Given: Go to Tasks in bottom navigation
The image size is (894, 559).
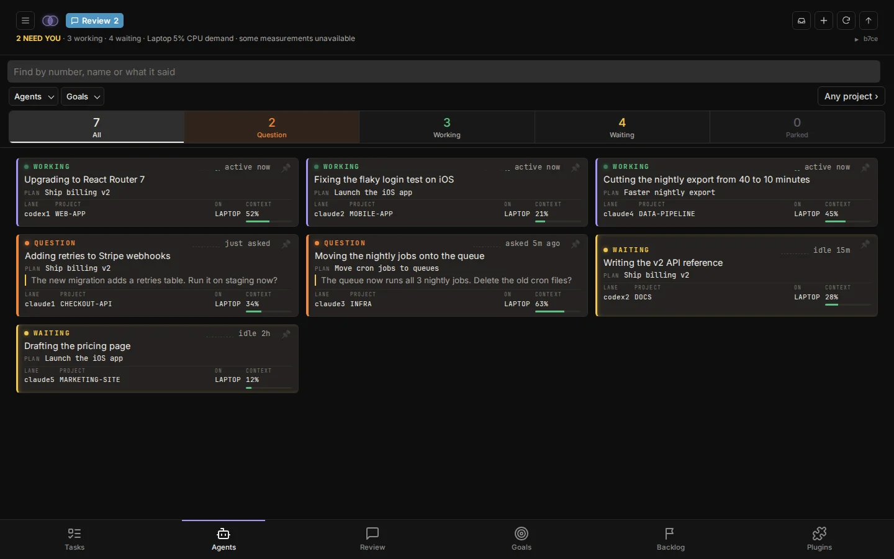Looking at the screenshot, I should click(x=74, y=539).
